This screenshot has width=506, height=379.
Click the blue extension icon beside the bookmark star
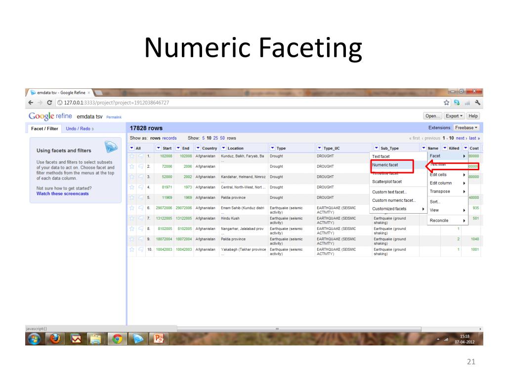[457, 103]
